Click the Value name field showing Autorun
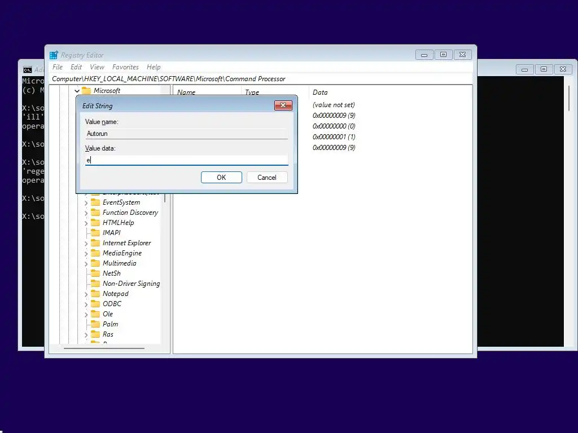This screenshot has width=578, height=433. coord(186,134)
